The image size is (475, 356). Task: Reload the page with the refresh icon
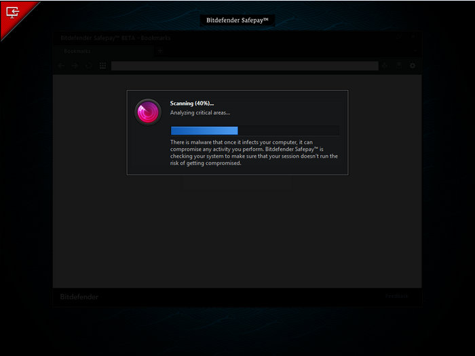[89, 66]
